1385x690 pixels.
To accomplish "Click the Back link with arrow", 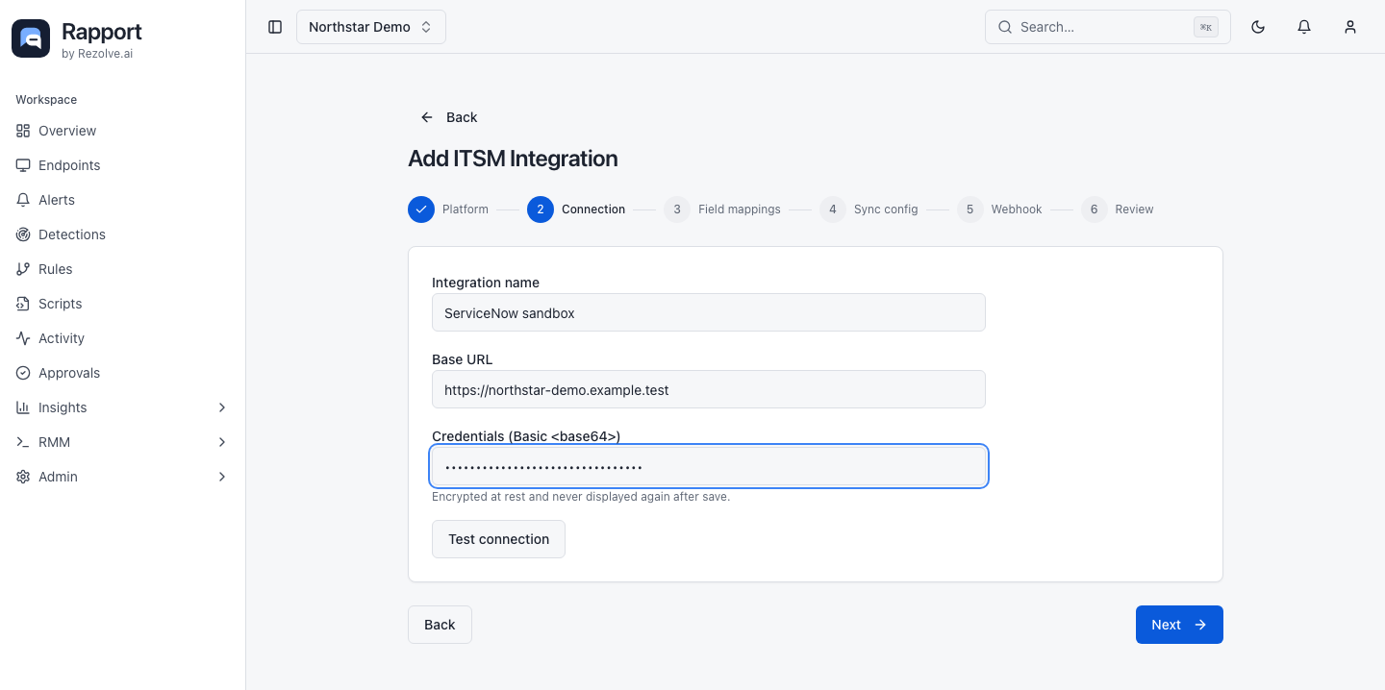I will [448, 117].
